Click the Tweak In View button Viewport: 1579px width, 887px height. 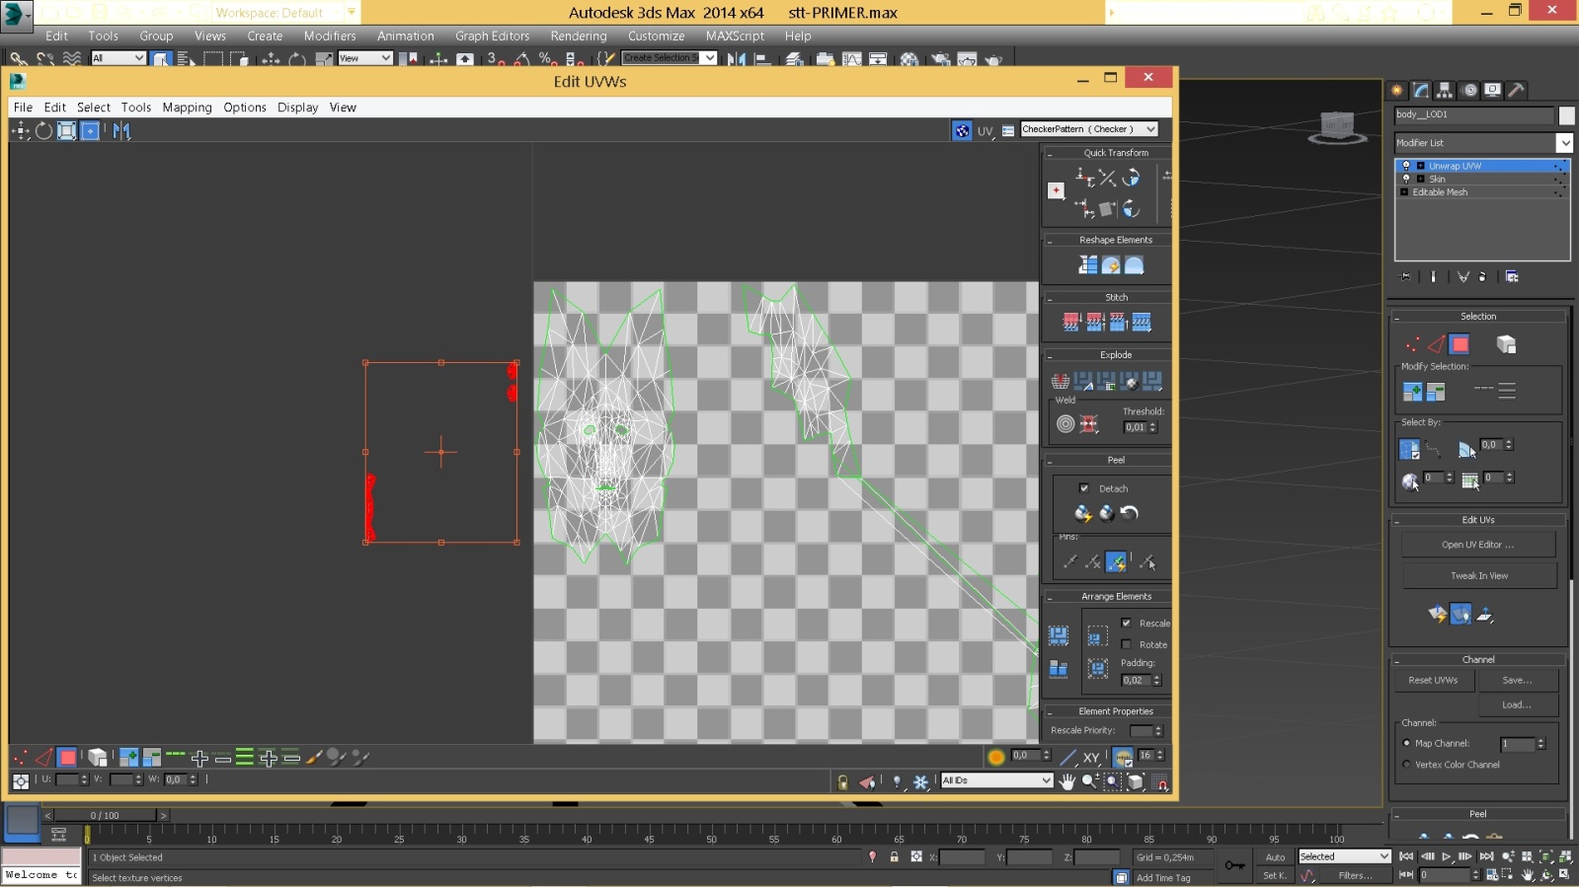coord(1478,576)
